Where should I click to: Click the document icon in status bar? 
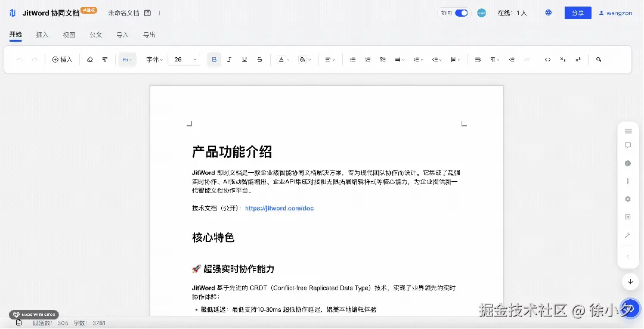point(19,323)
